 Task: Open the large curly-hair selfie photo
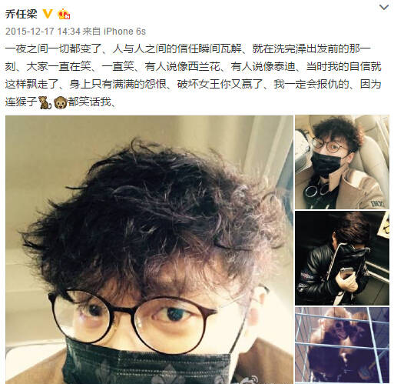[x=149, y=249]
